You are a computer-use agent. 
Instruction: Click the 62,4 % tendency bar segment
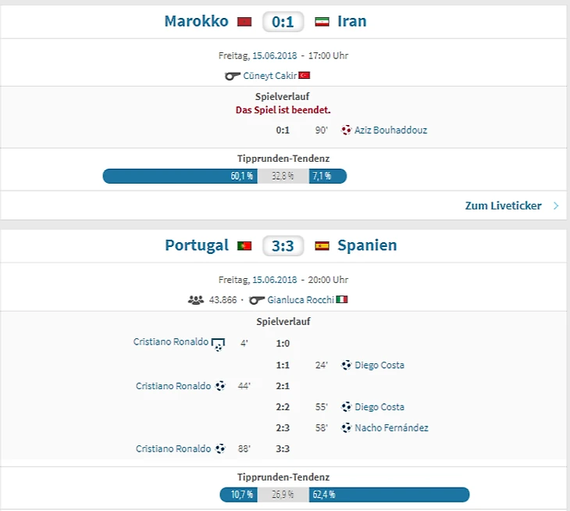tap(400, 495)
